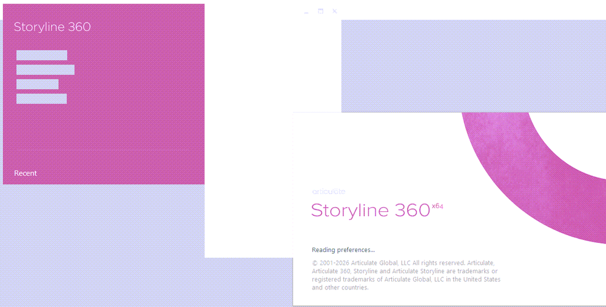The image size is (606, 307).
Task: Click the Storyline 360 x64 splash logo
Action: [377, 210]
